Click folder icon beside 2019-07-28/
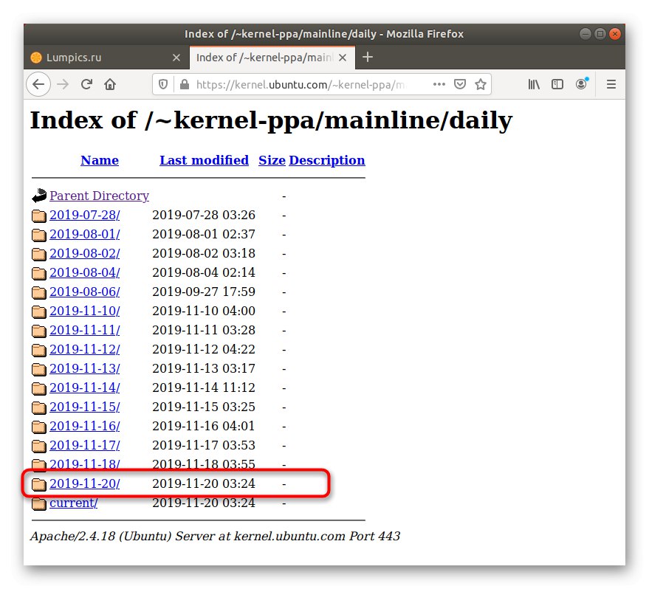The height and width of the screenshot is (589, 649). tap(39, 216)
